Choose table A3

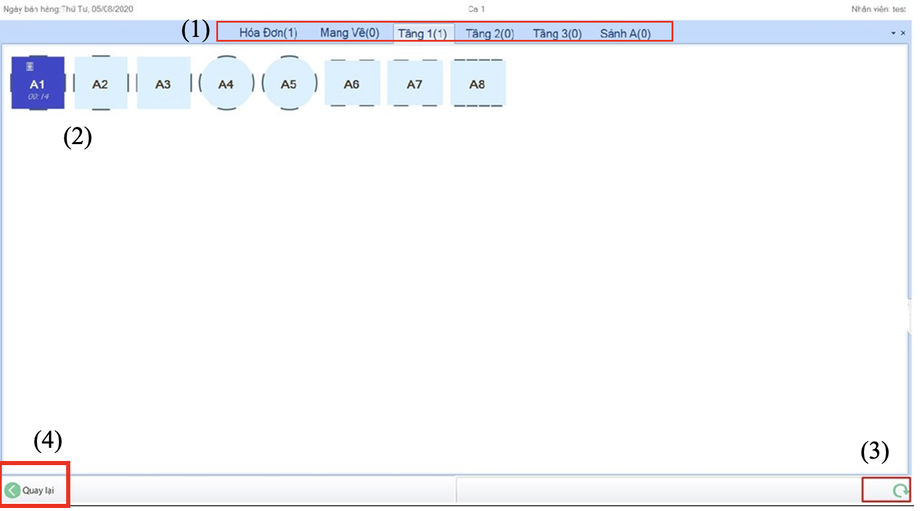163,83
